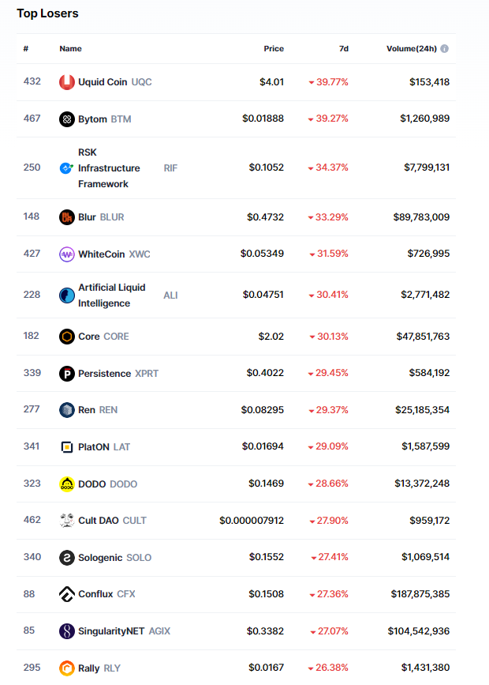Image resolution: width=489 pixels, height=685 pixels.
Task: Click the DODO coin logo icon
Action: [67, 484]
